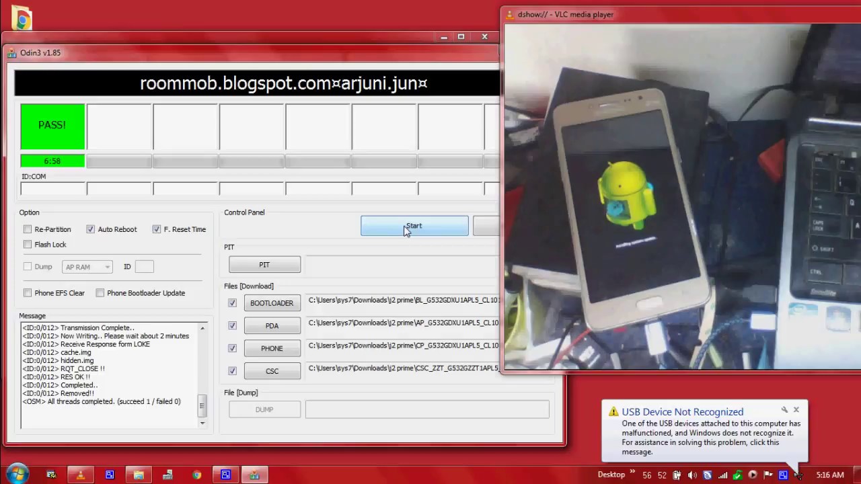Click the PDA file button
The image size is (861, 484).
click(272, 326)
